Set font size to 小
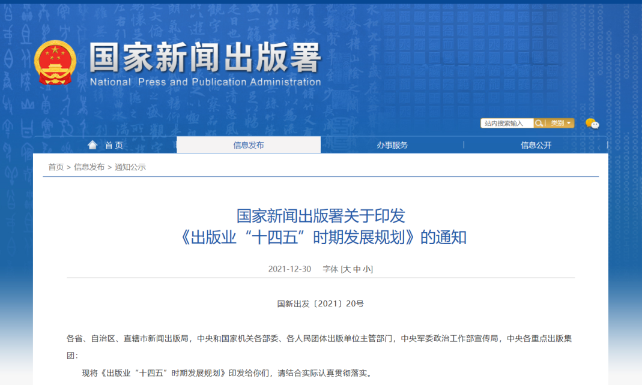 click(367, 269)
